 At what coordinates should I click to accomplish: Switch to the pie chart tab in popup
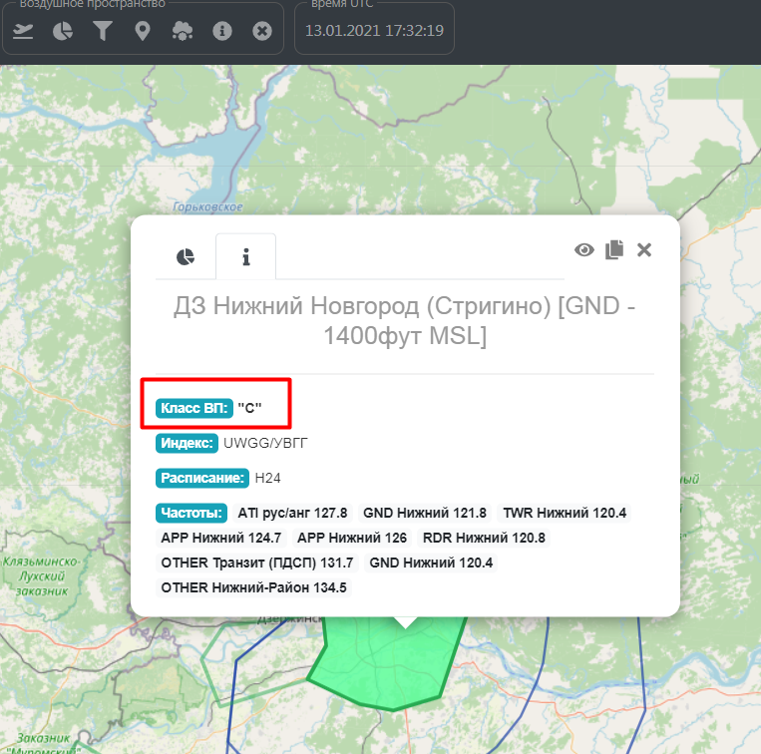(x=186, y=257)
